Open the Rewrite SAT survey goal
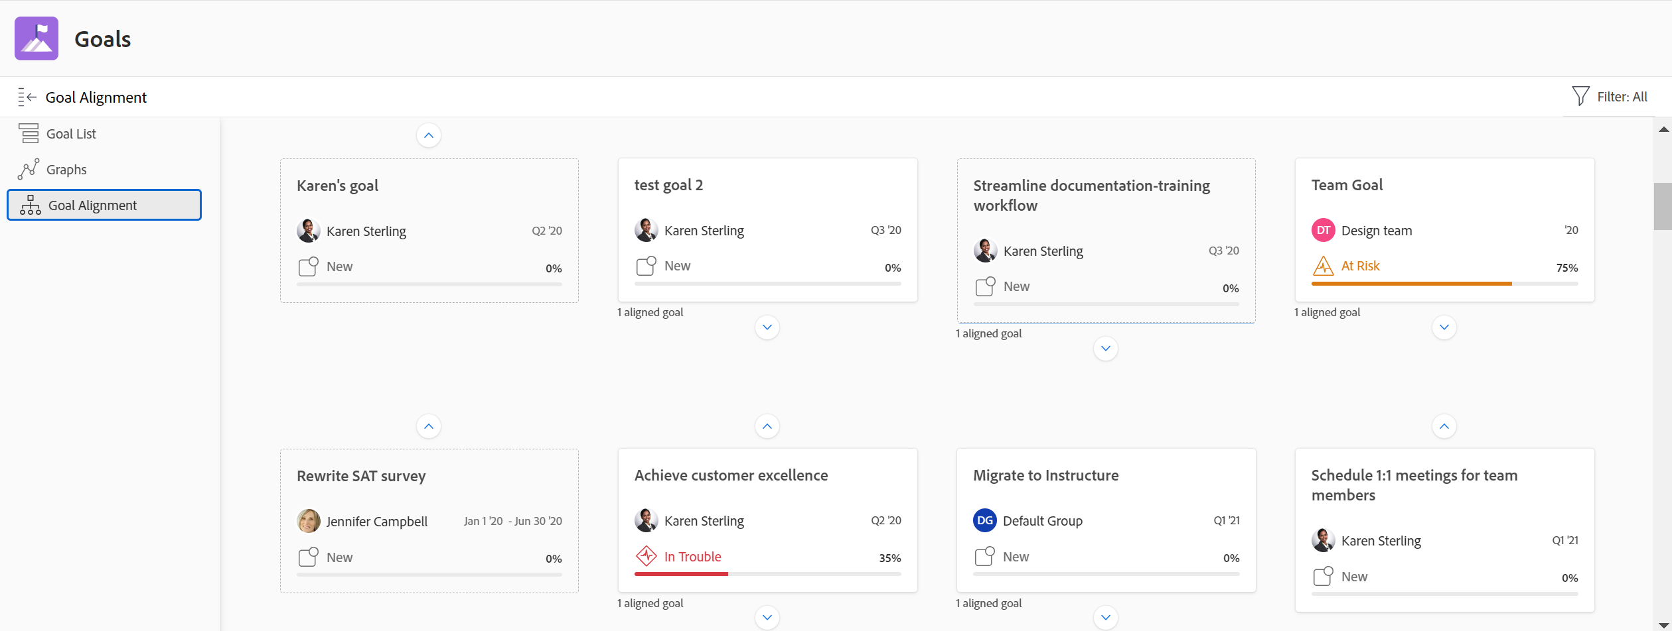This screenshot has width=1672, height=631. pyautogui.click(x=361, y=477)
